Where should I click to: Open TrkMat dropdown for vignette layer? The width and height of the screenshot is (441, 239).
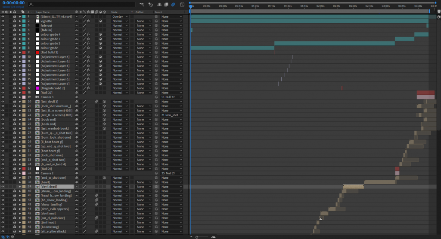(x=144, y=21)
